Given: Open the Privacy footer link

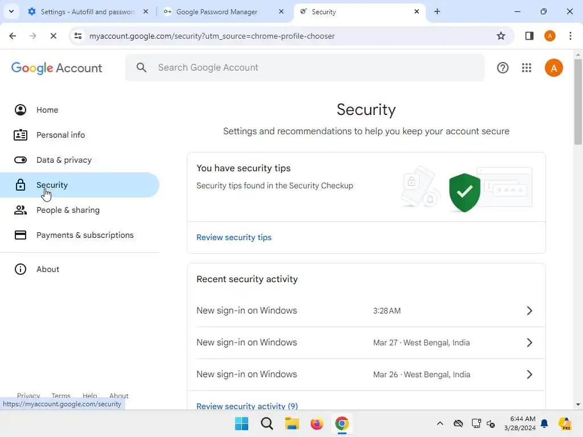Looking at the screenshot, I should click(28, 396).
